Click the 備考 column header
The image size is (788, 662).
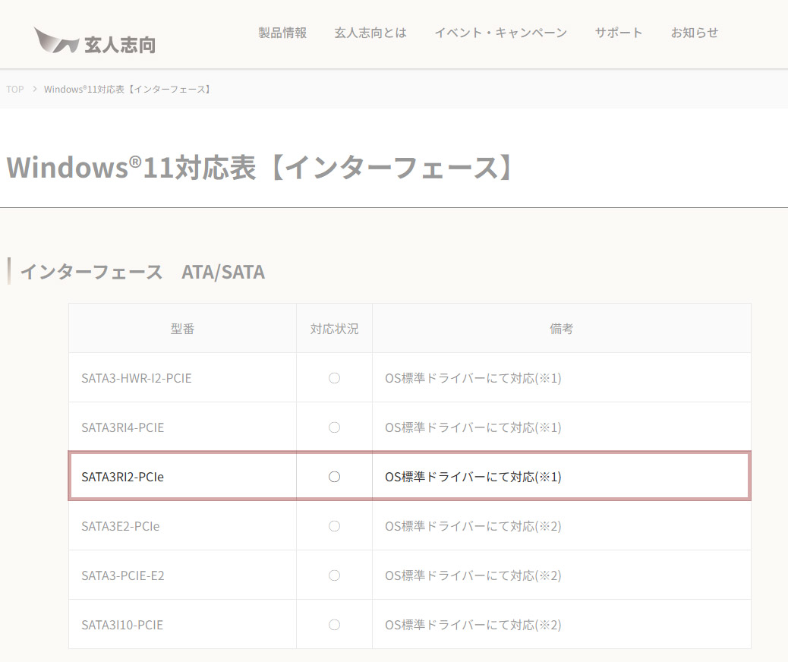[562, 328]
